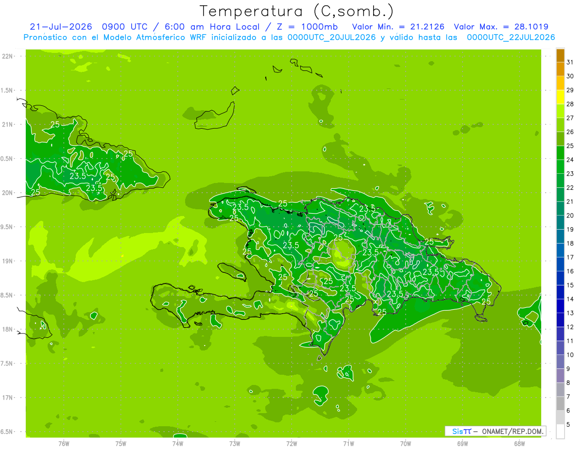The image size is (583, 450).
Task: Click the '68W' longitude axis label
Action: pos(519,443)
